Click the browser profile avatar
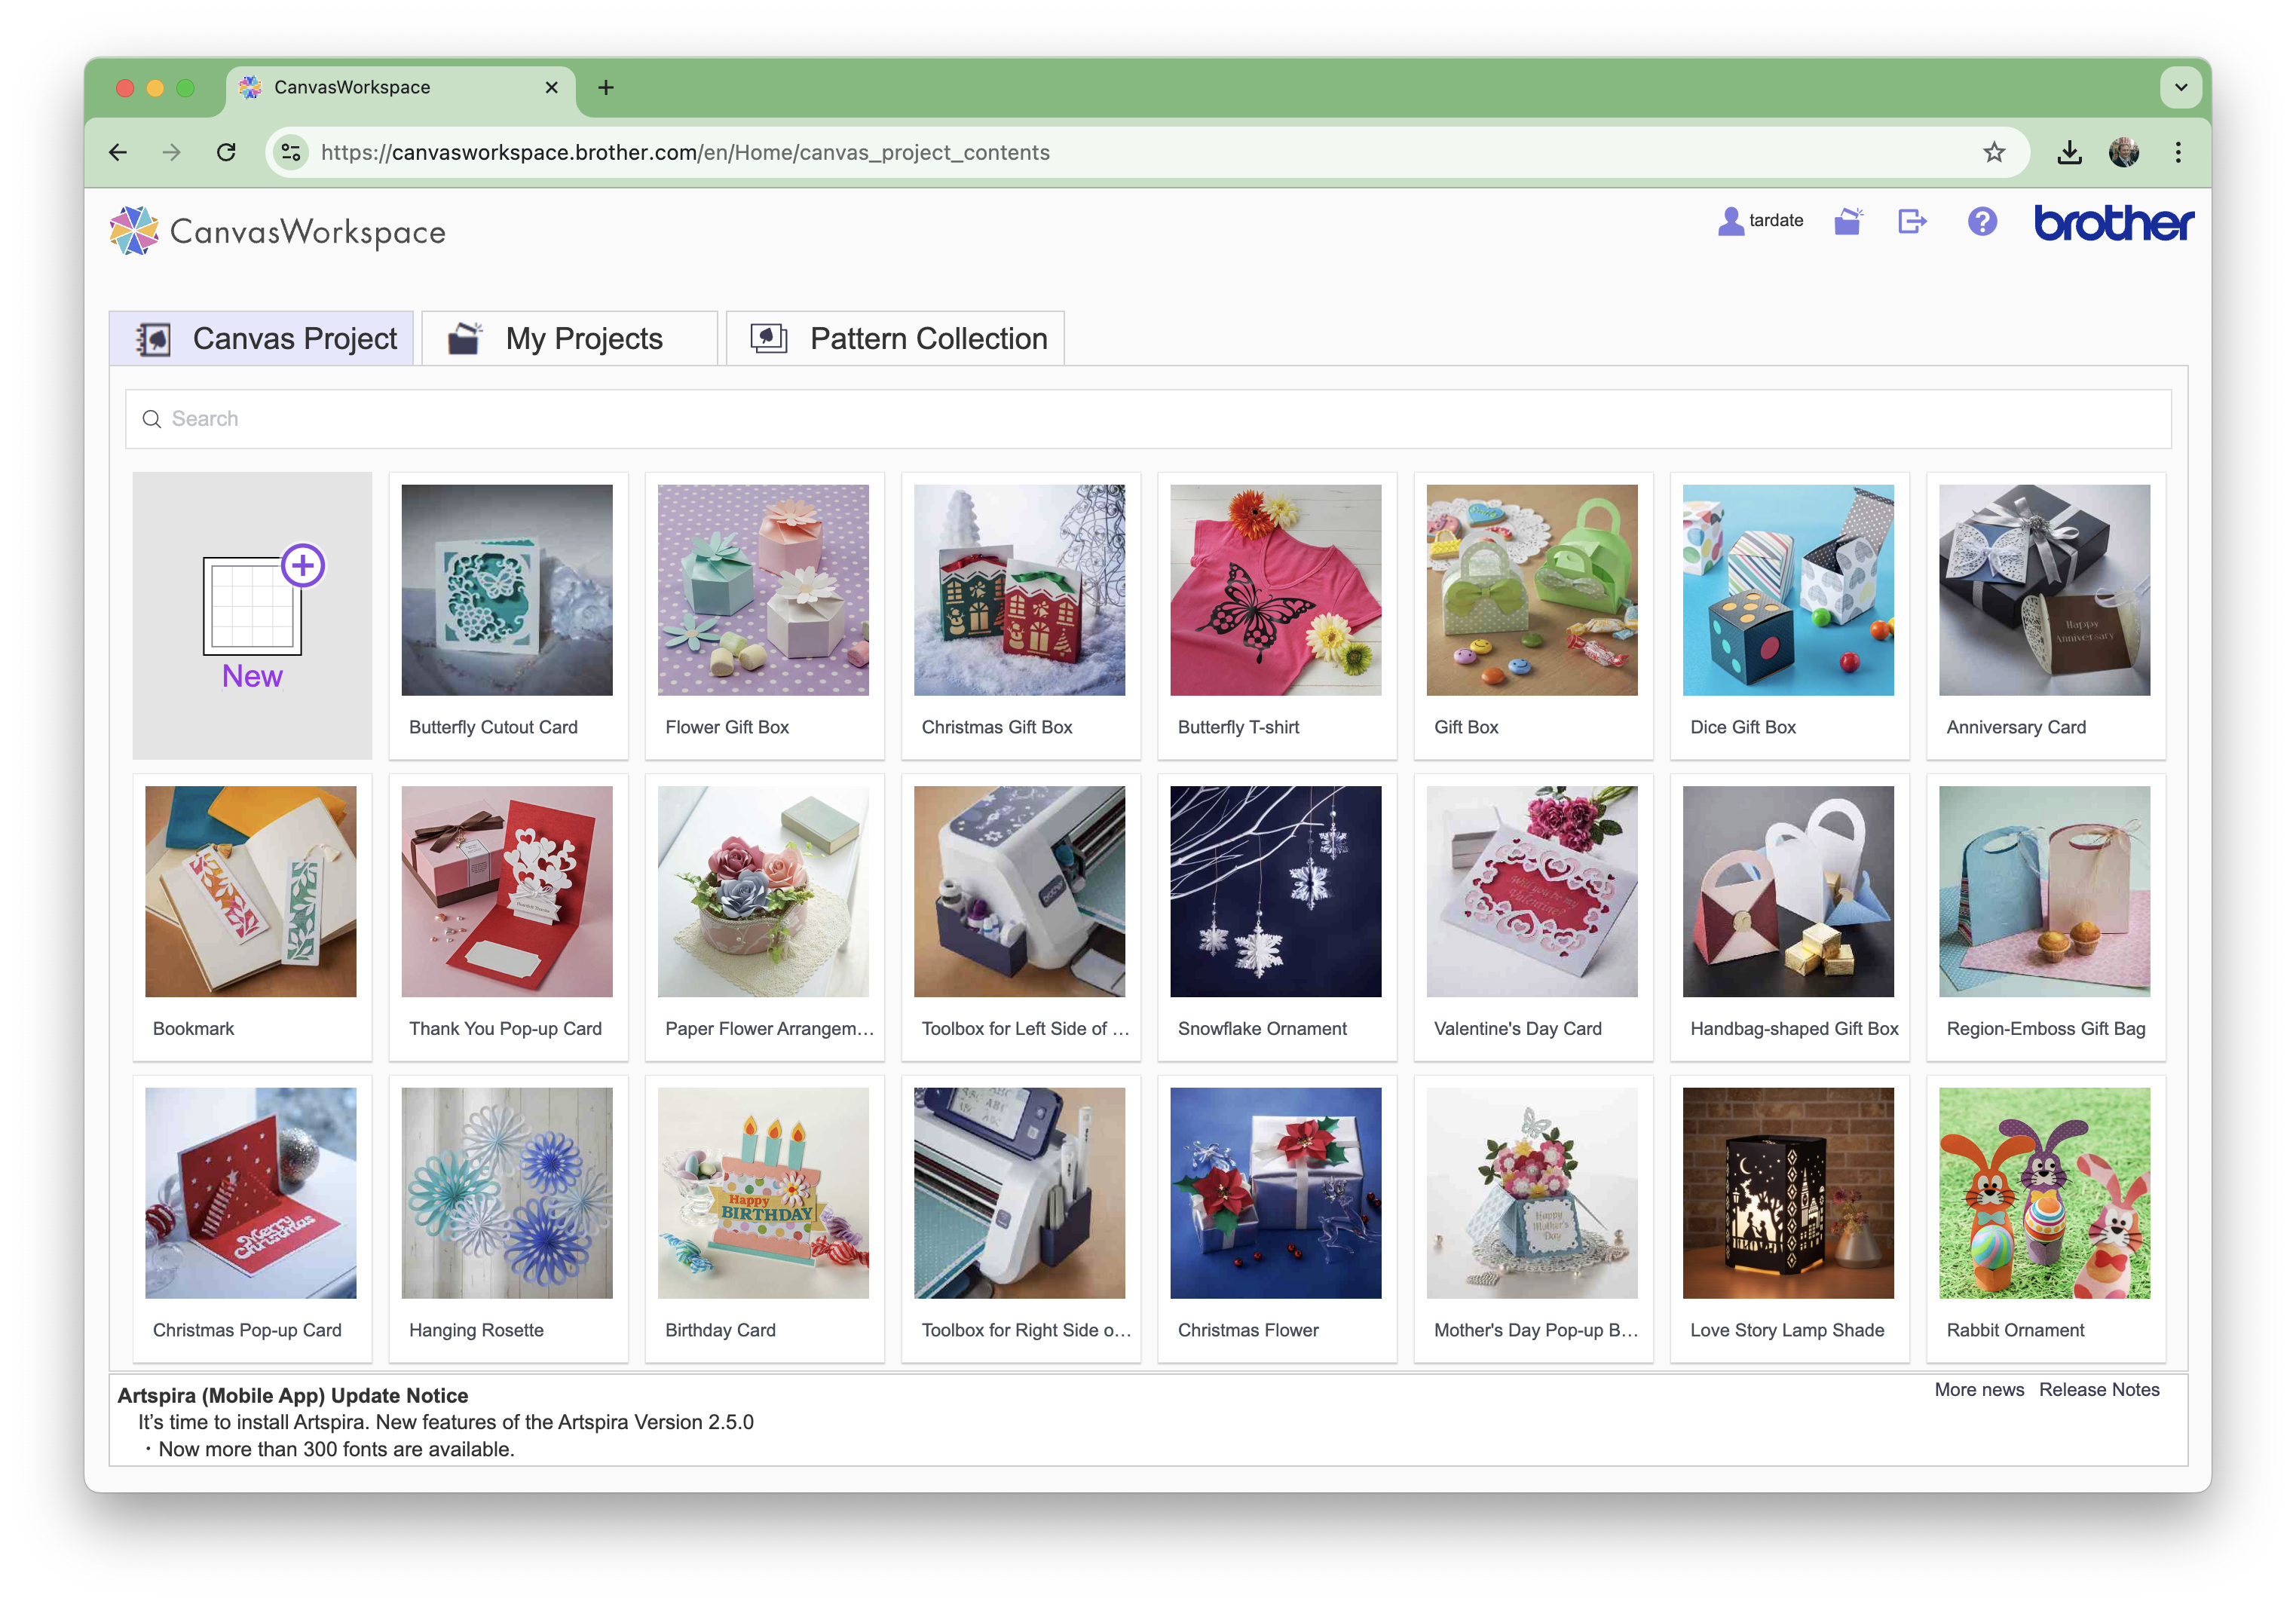This screenshot has height=1604, width=2296. point(2124,152)
